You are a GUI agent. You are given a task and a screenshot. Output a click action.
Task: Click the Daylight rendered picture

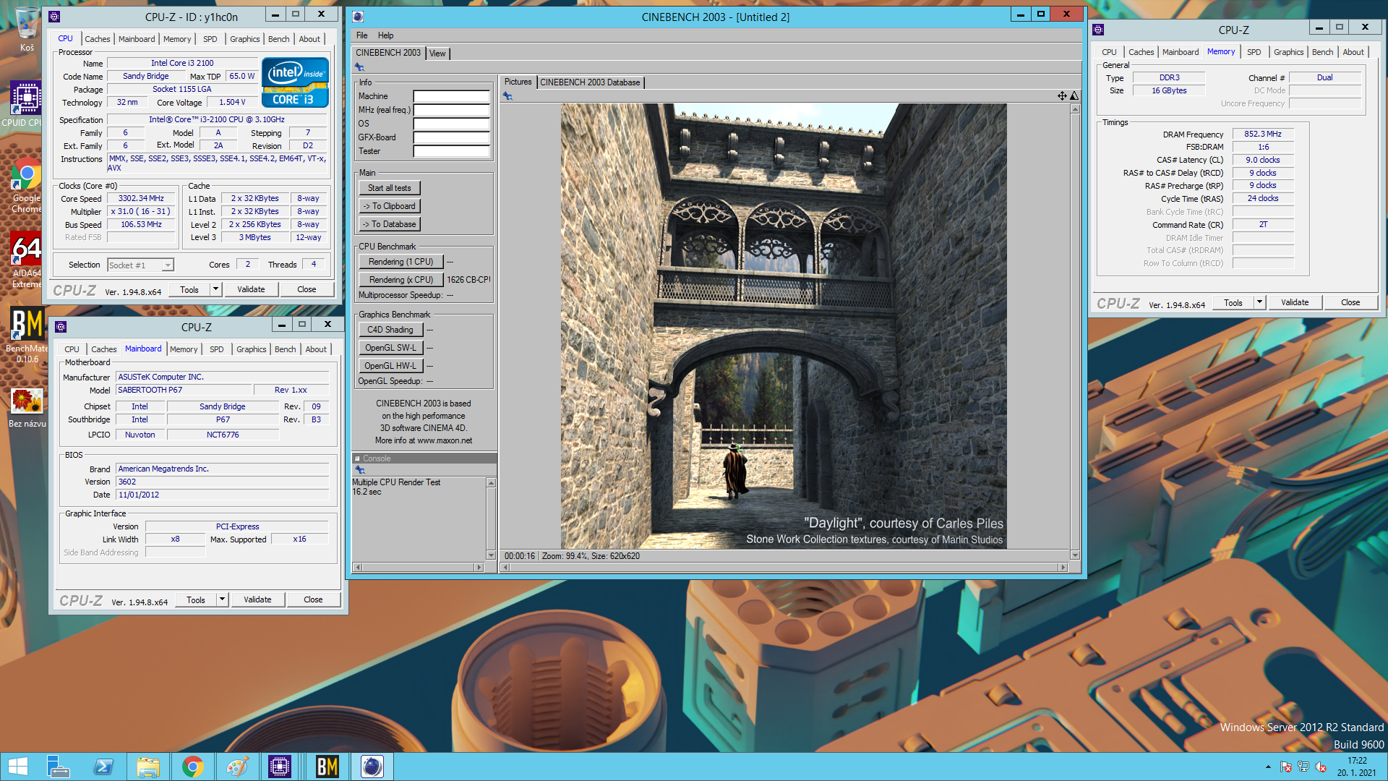tap(784, 326)
